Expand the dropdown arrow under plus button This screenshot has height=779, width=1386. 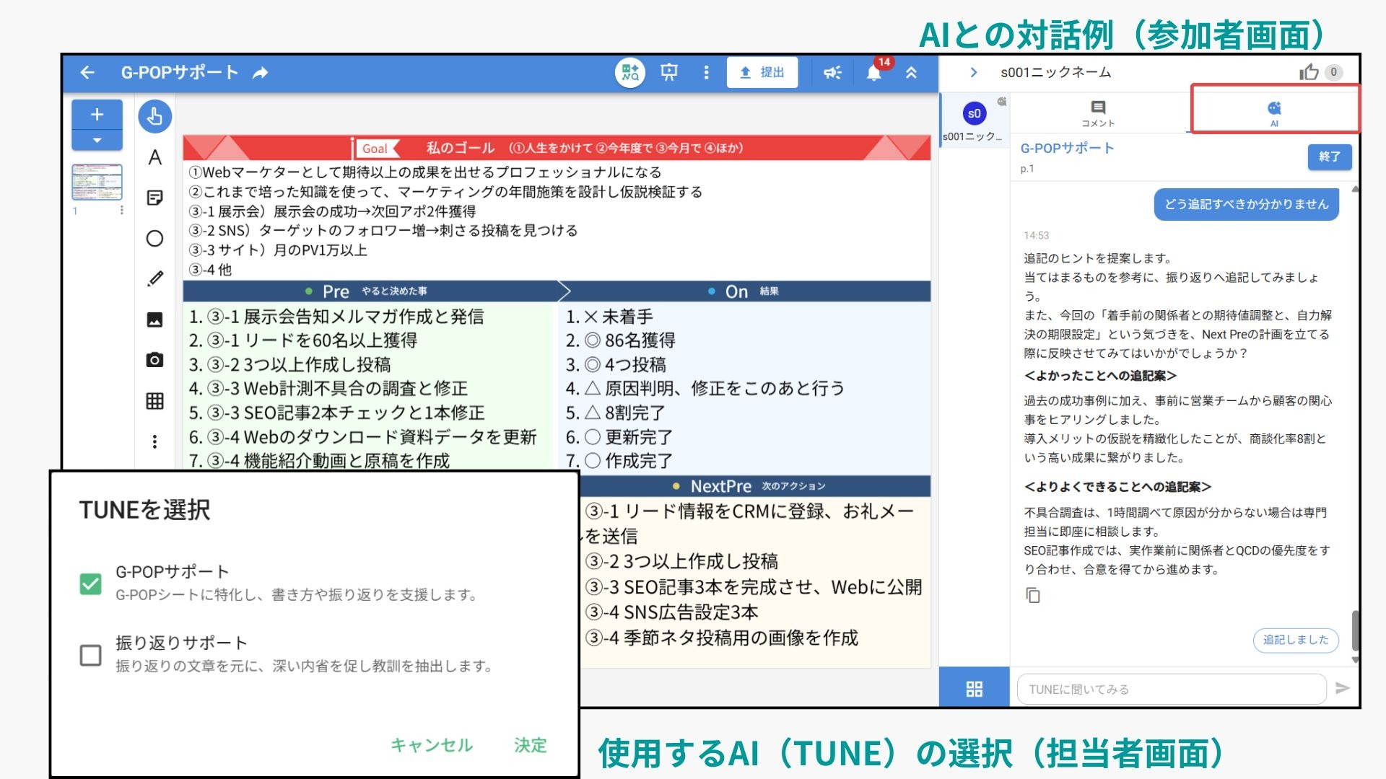coord(97,140)
